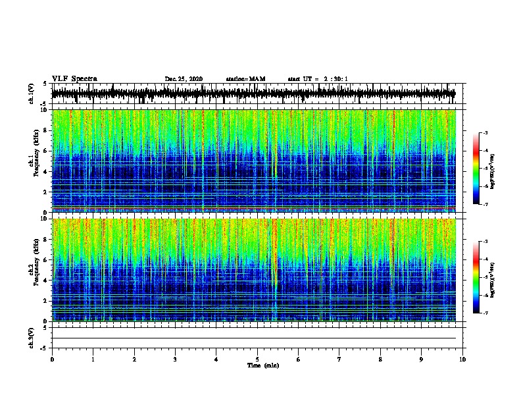Image resolution: width=521 pixels, height=403 pixels.
Task: Click the "6" frequency tick on ch.2
Action: 45,259
